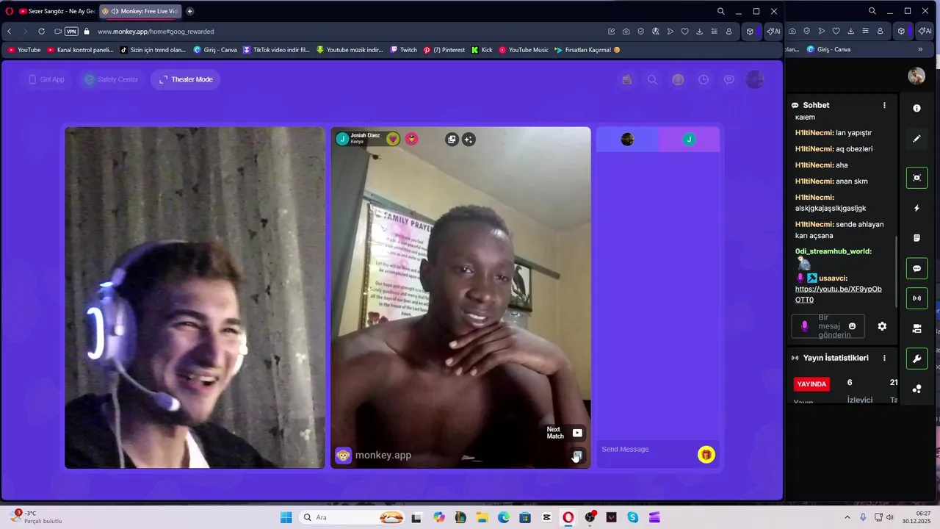Open the Get App button
940x529 pixels.
[46, 79]
